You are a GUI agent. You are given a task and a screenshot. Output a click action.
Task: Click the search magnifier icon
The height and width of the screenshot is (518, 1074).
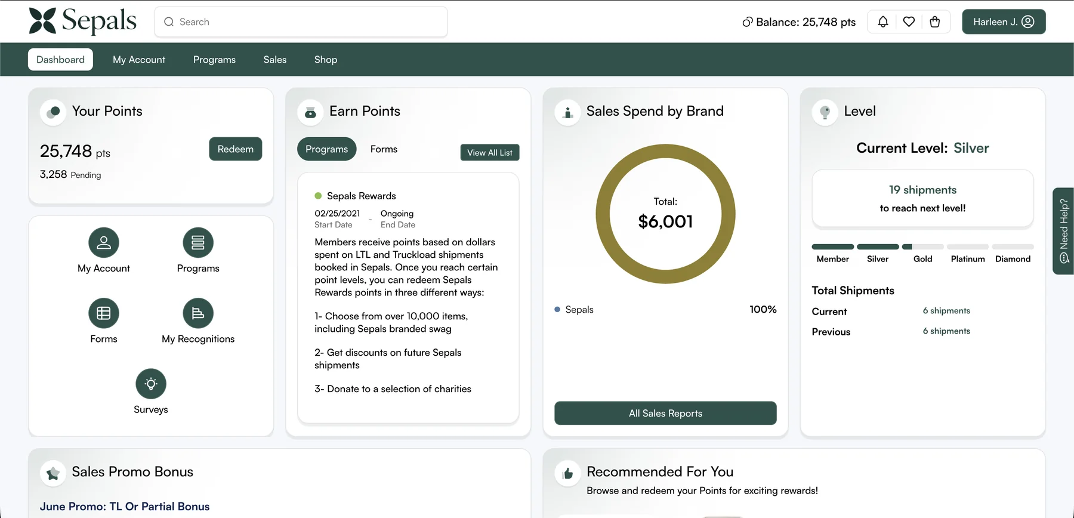pos(169,22)
